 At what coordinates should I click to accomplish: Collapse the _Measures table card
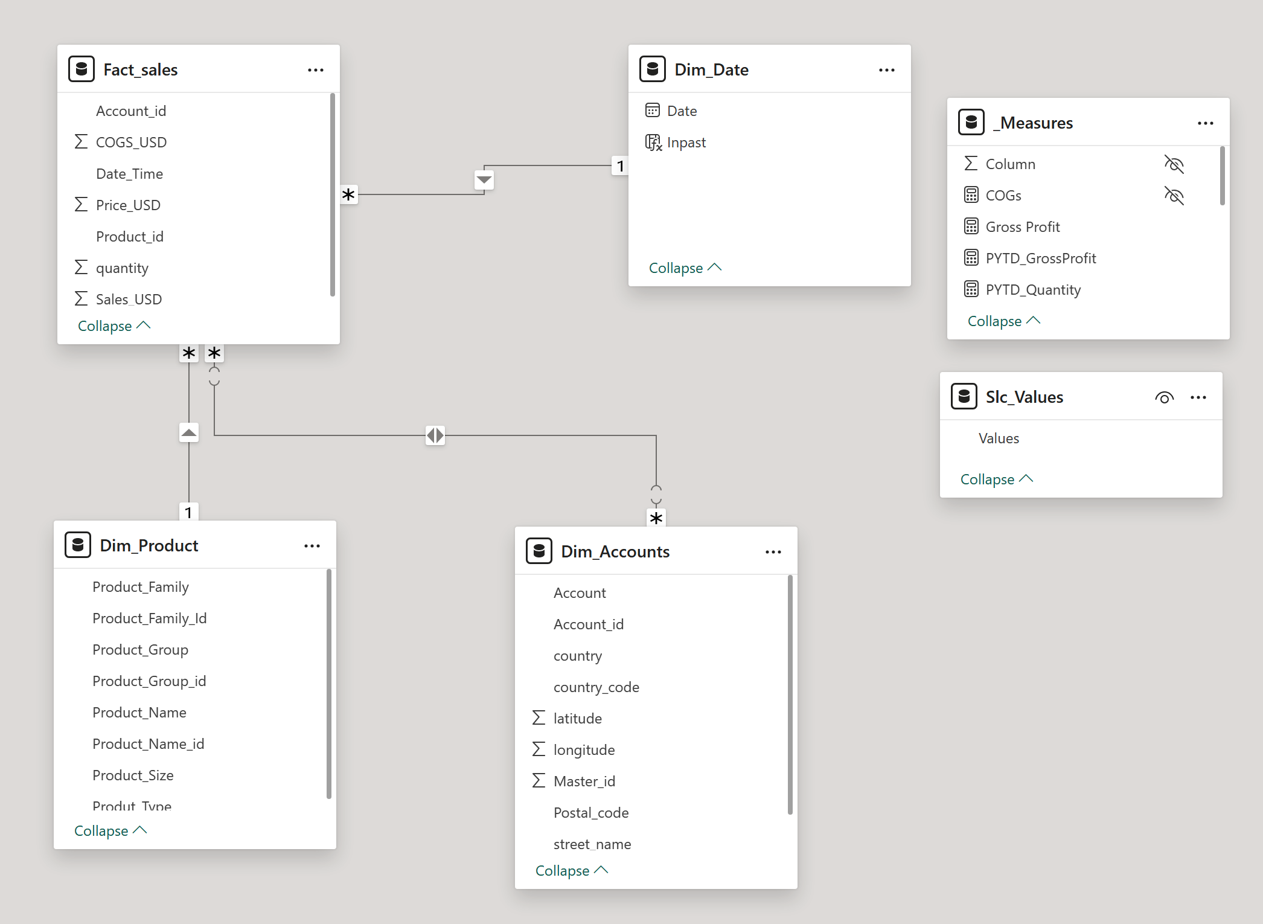tap(1003, 321)
